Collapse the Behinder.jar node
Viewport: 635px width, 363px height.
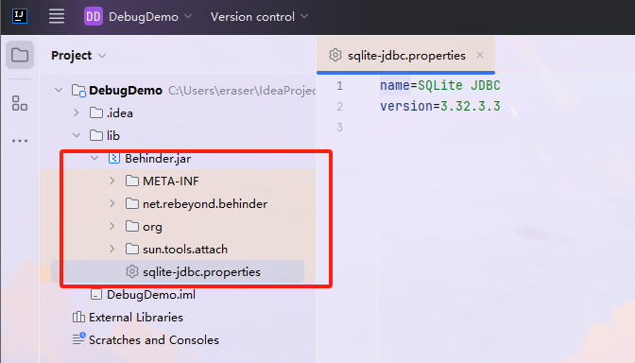94,158
